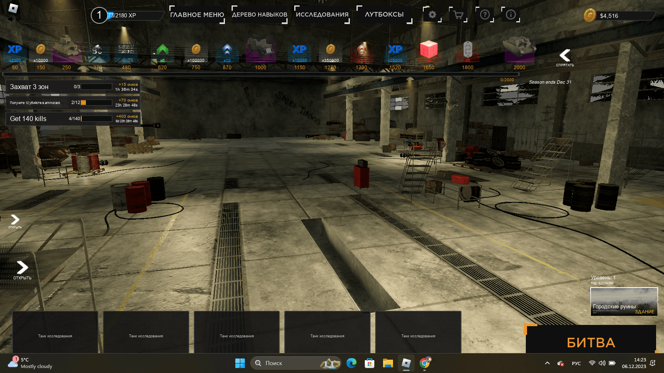Click the $4,516 balance text
This screenshot has height=373, width=664.
[609, 16]
